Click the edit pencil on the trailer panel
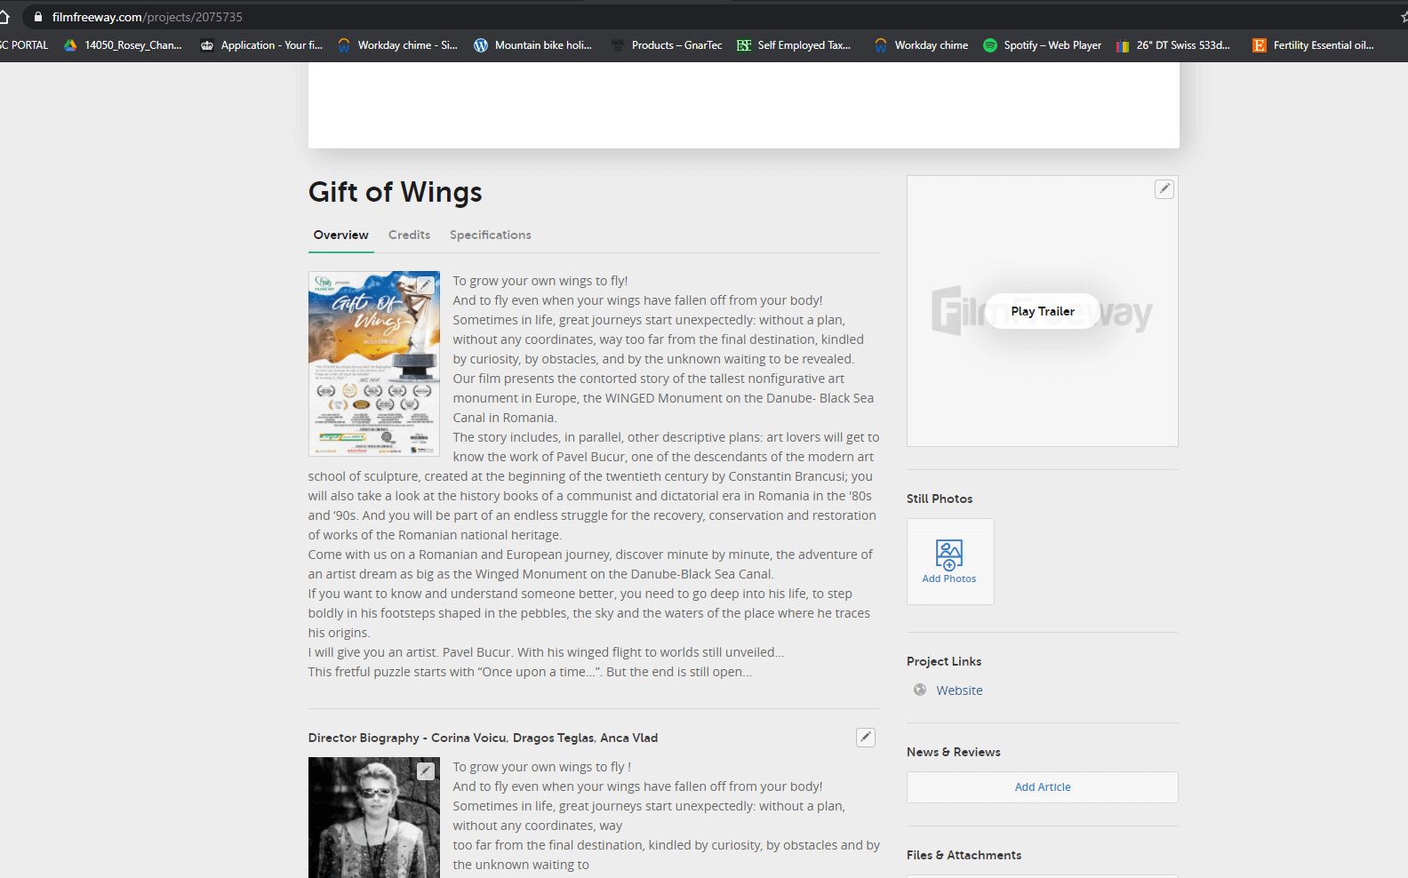1408x878 pixels. point(1164,189)
